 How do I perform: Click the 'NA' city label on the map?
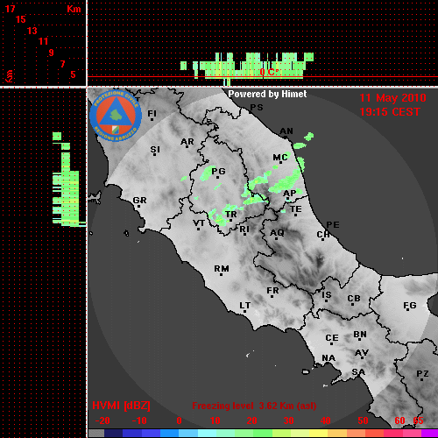tap(328, 357)
